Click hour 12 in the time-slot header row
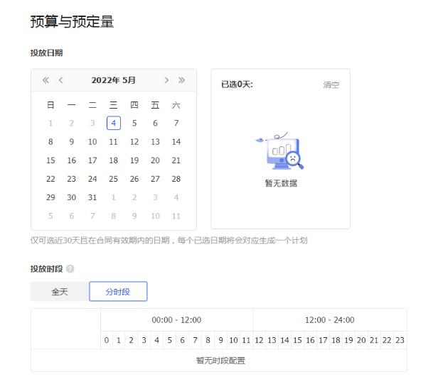 pyautogui.click(x=259, y=340)
